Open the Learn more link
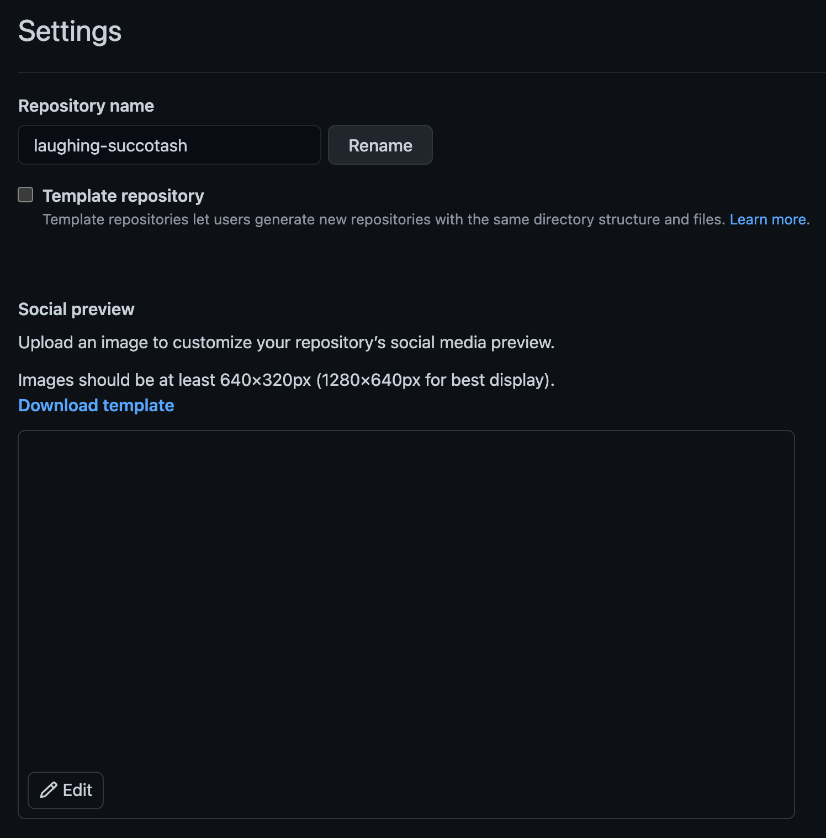Screen dimensions: 826x838 point(767,219)
